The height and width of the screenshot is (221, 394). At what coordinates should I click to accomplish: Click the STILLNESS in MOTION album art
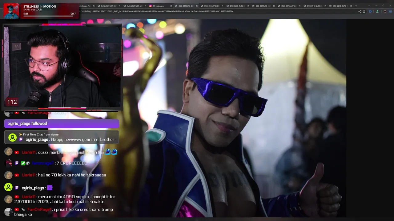tap(11, 11)
